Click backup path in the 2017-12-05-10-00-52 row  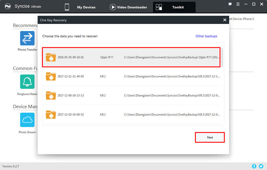tap(172, 114)
